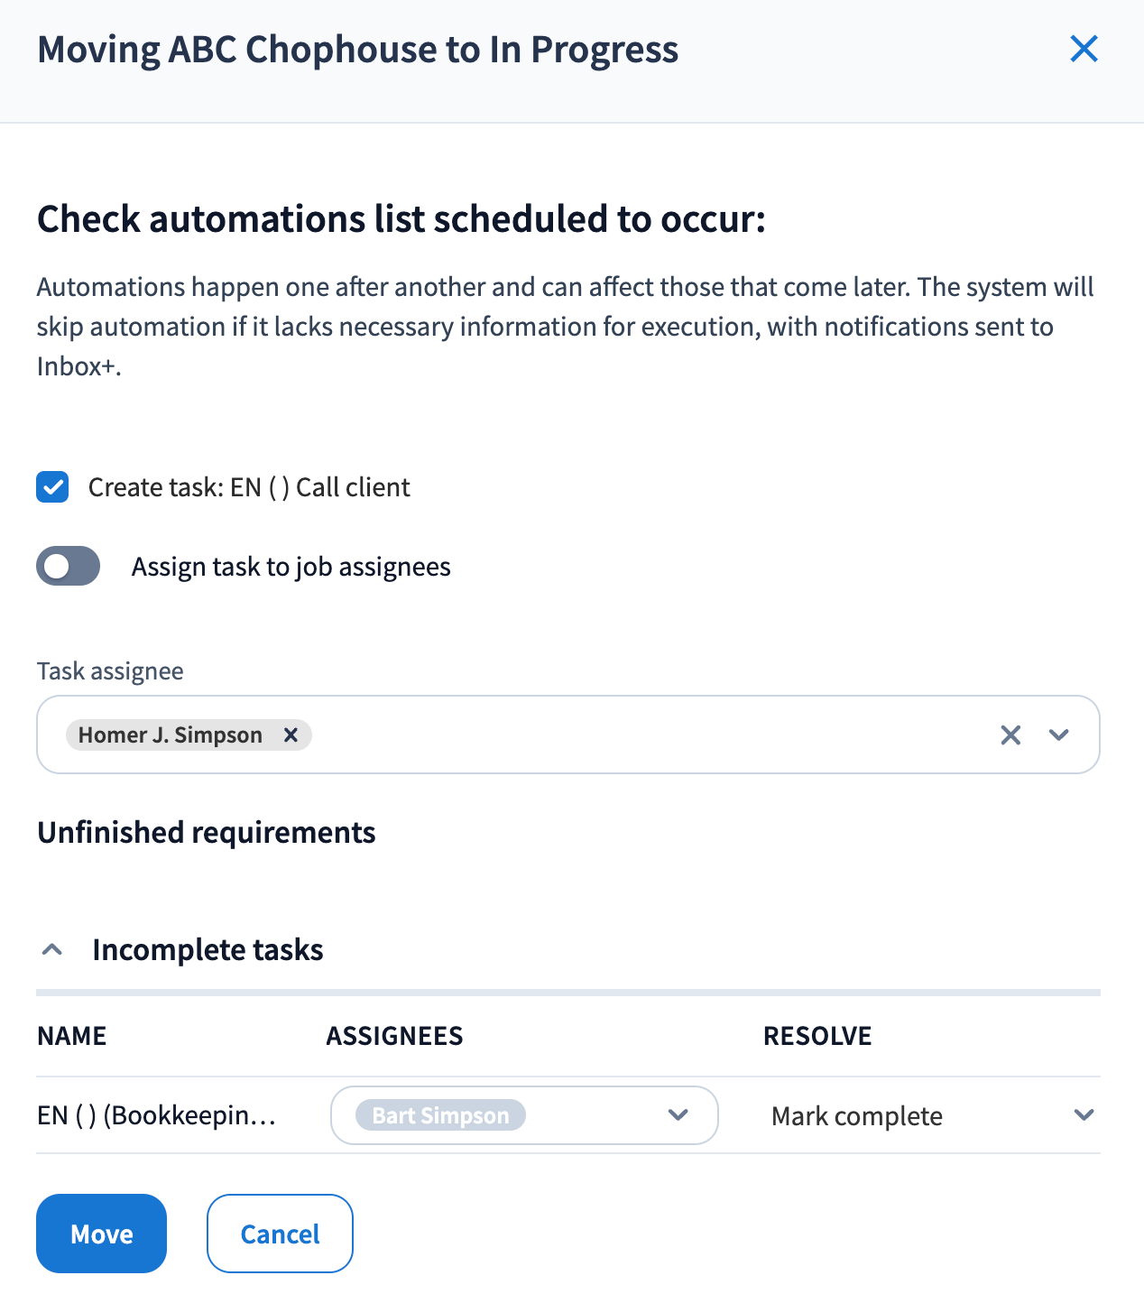Click the ASSIGNEES column header
The height and width of the screenshot is (1303, 1144).
click(394, 1036)
